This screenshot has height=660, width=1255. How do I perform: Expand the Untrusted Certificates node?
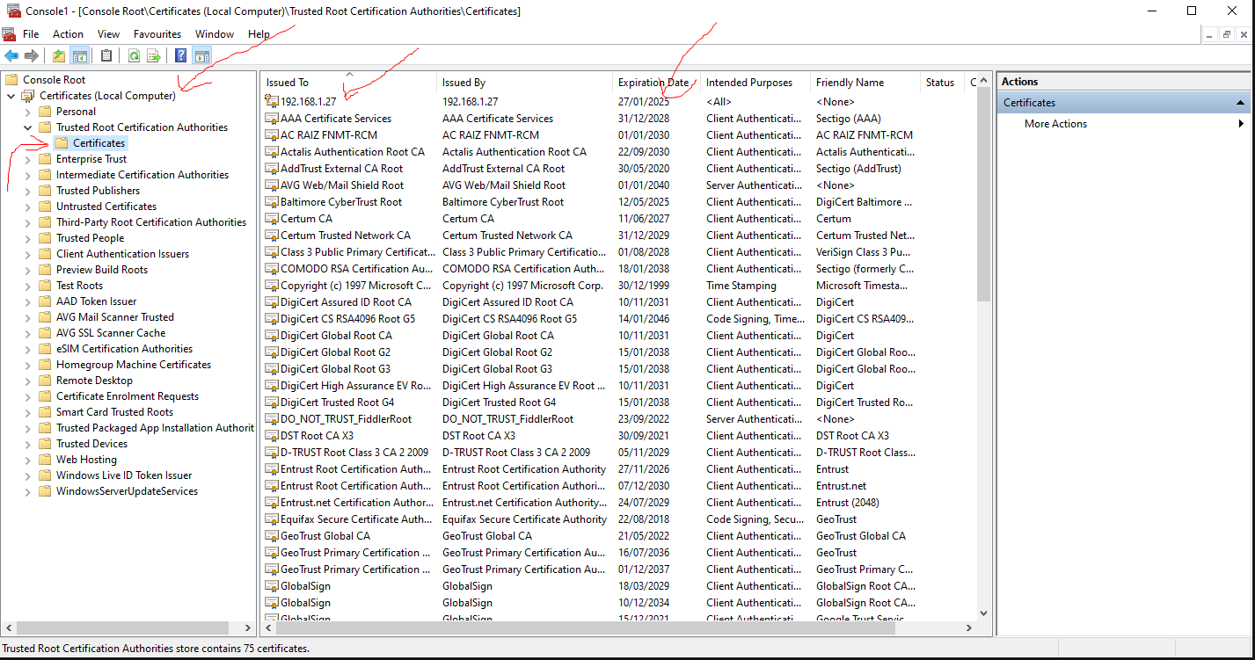(27, 207)
